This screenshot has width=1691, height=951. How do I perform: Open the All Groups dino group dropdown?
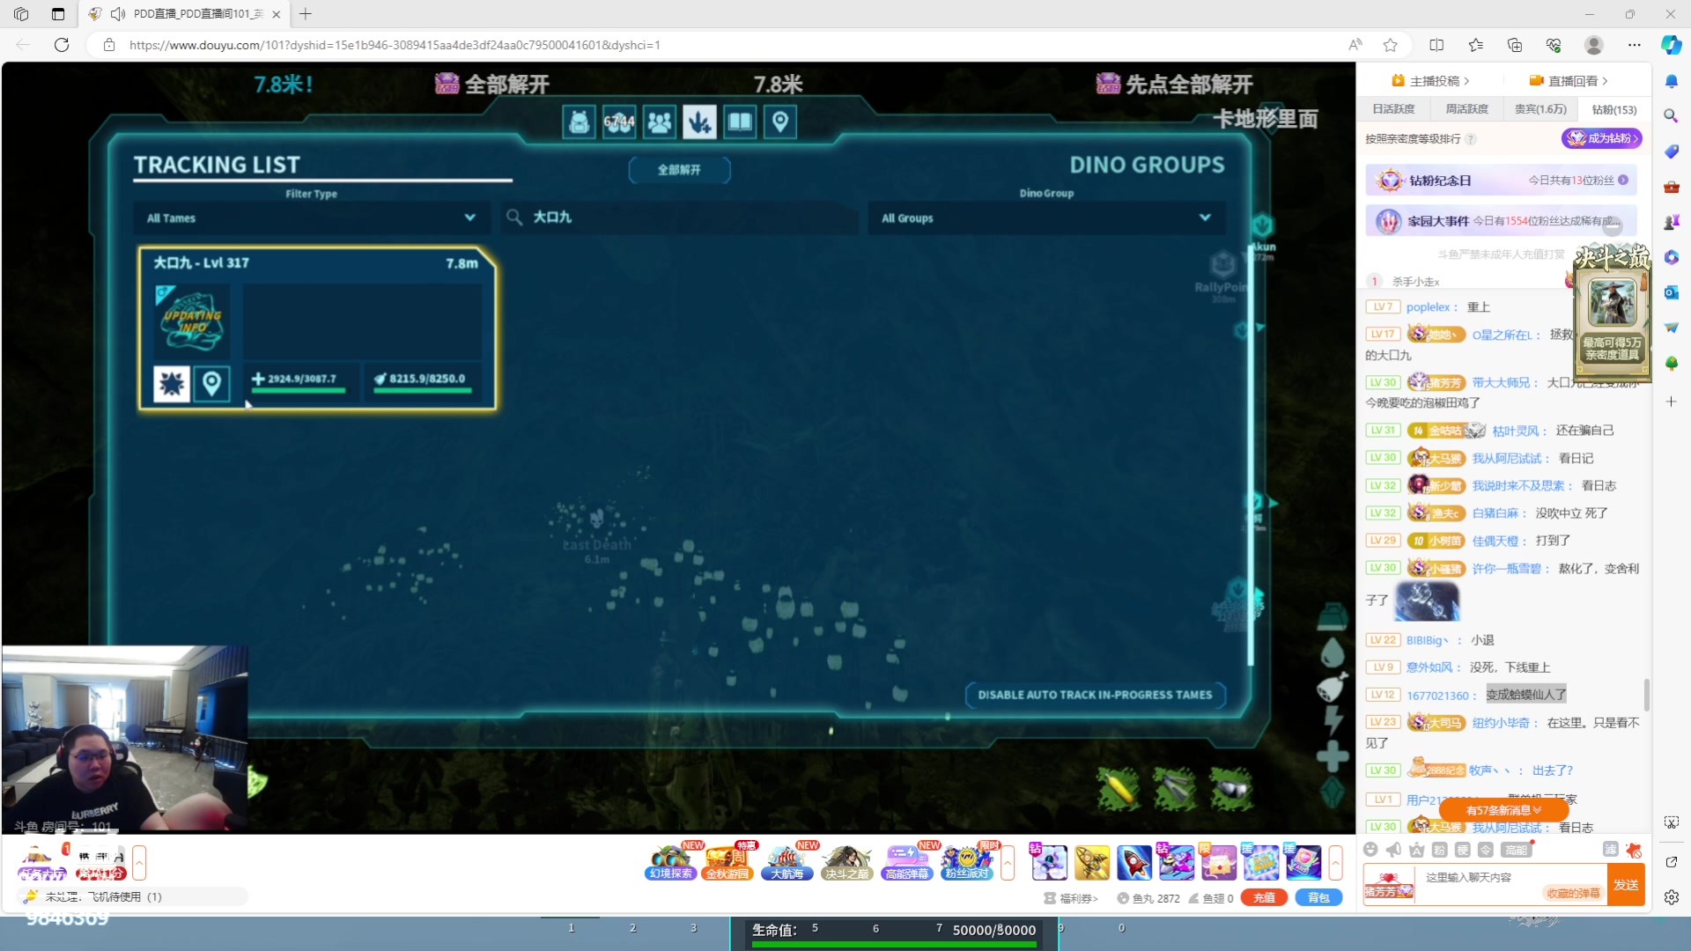1046,217
